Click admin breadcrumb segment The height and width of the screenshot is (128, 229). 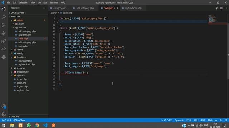coord(54,13)
